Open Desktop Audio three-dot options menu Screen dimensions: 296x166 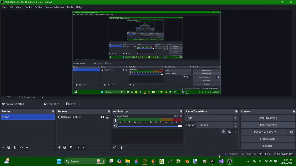click(x=115, y=121)
